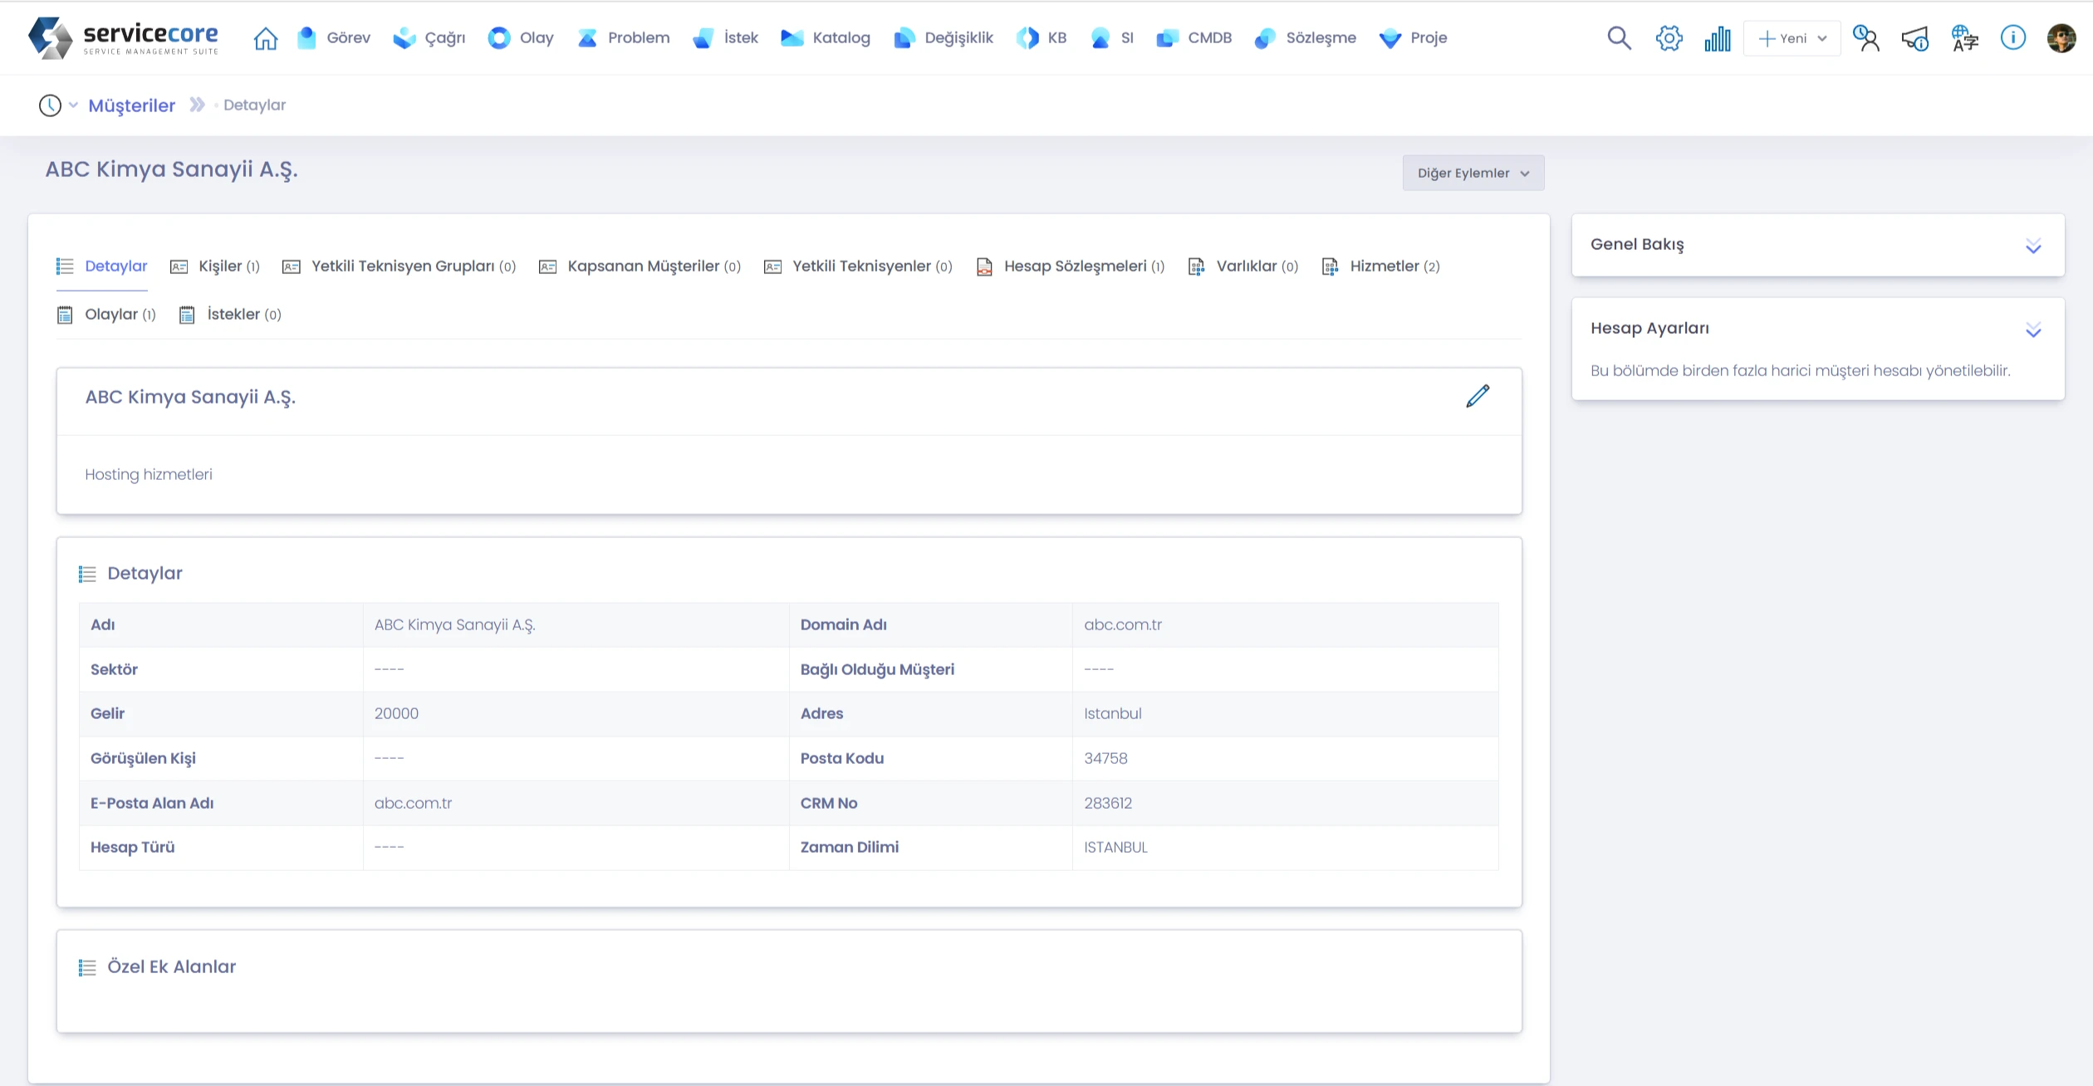Viewport: 2093px width, 1086px height.
Task: Open the Görev module
Action: tap(333, 38)
